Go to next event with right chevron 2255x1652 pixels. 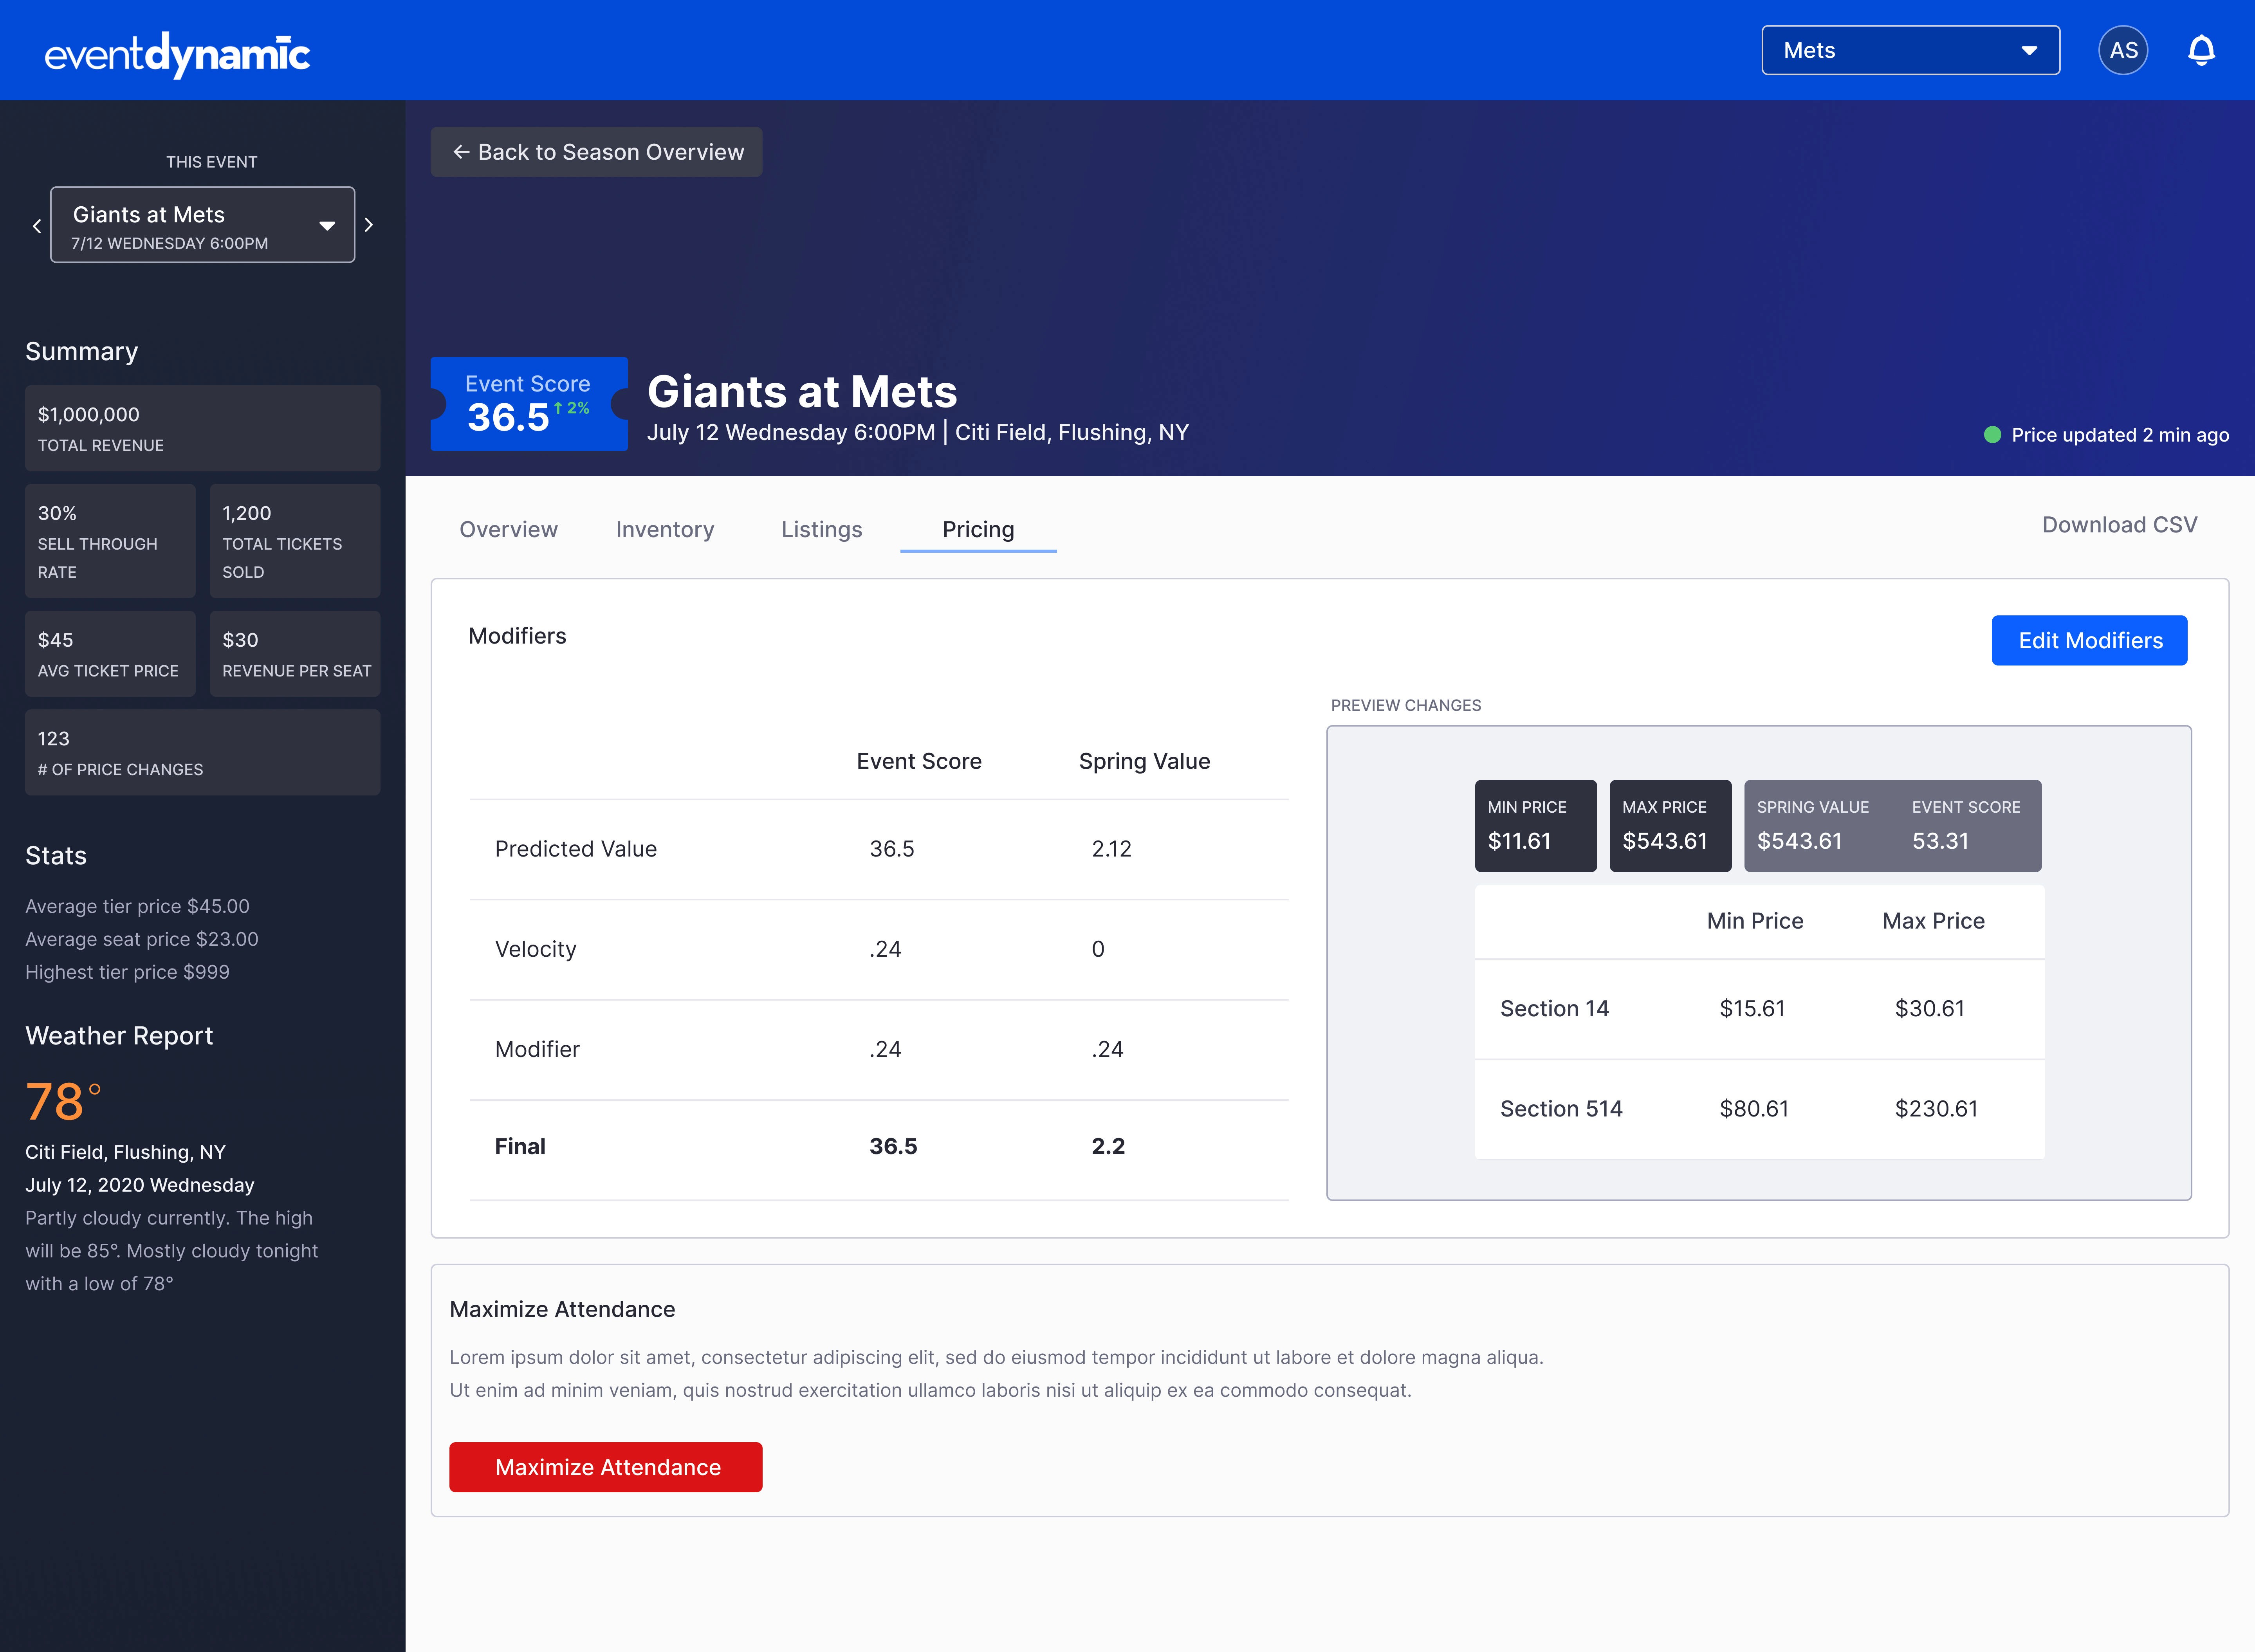point(369,225)
